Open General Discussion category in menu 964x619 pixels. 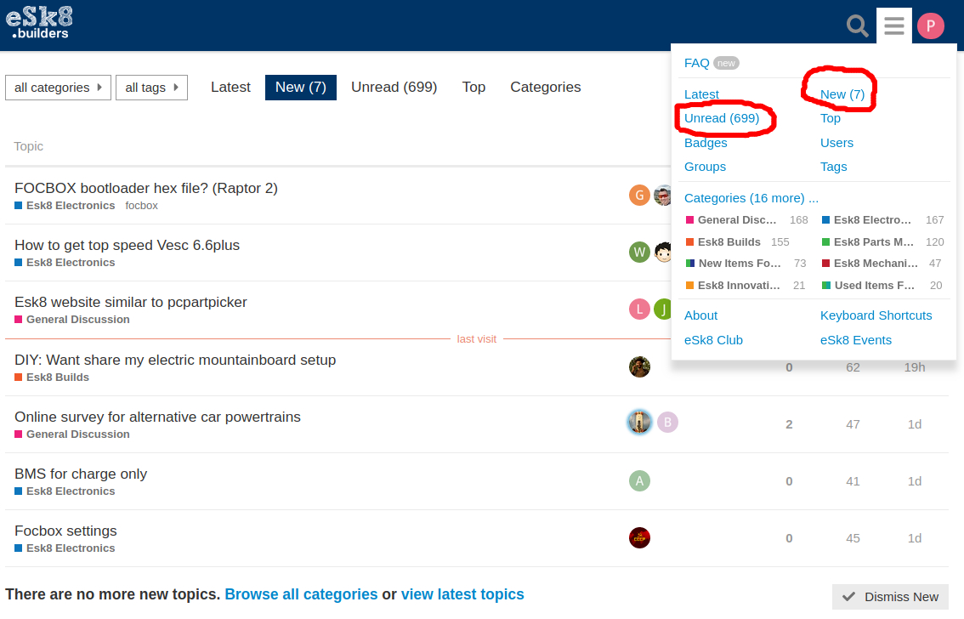click(731, 220)
